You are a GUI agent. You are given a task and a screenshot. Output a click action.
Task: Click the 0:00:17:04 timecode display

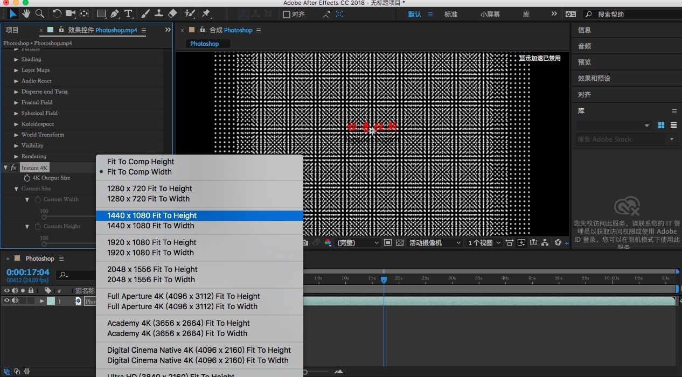[x=28, y=272]
